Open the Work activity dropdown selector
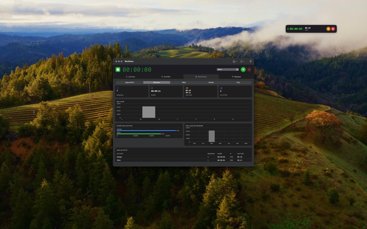The height and width of the screenshot is (229, 367). tap(228, 70)
